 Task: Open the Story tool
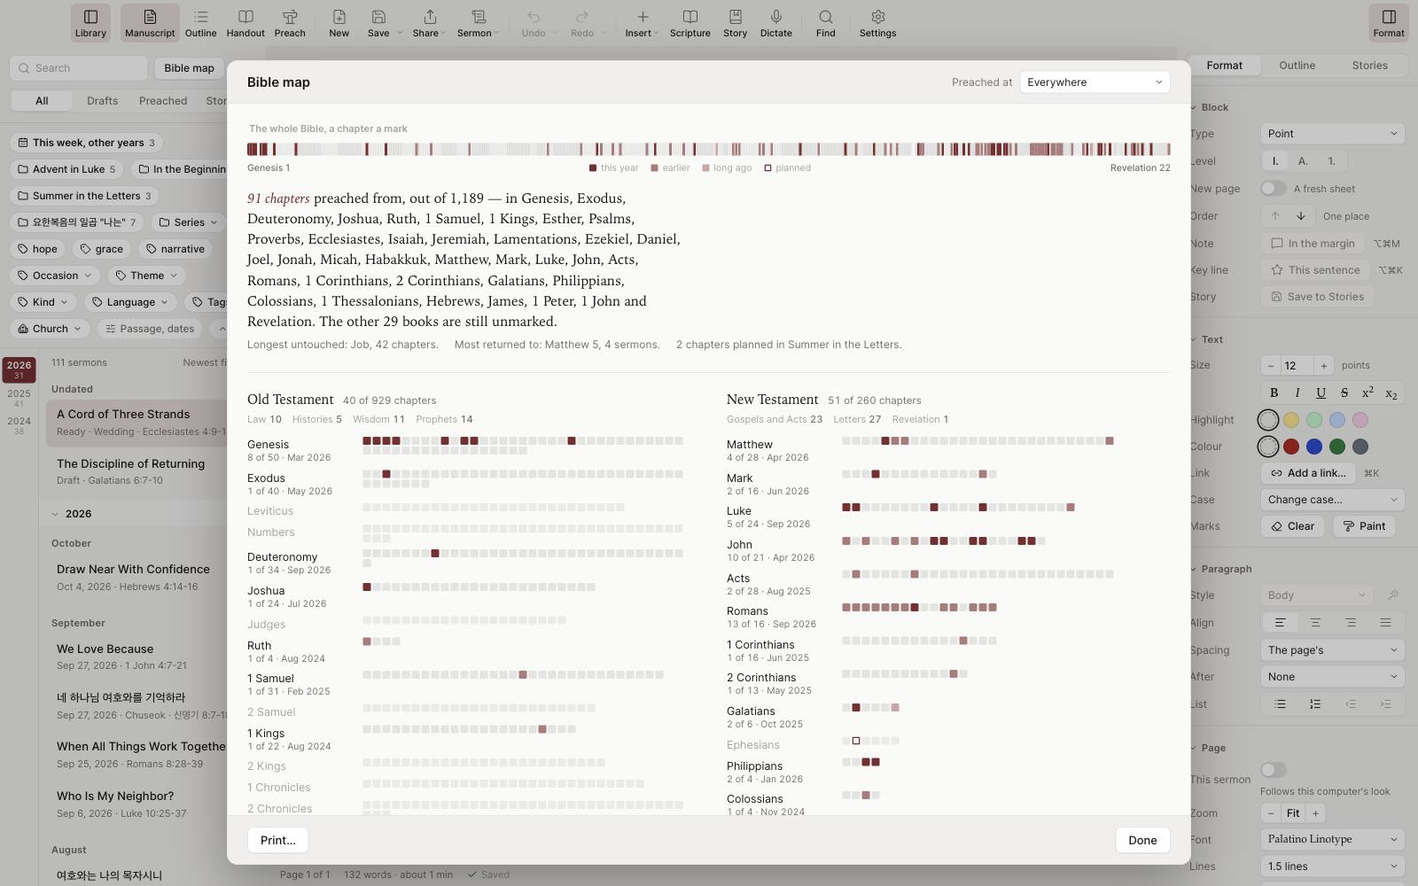coord(736,23)
